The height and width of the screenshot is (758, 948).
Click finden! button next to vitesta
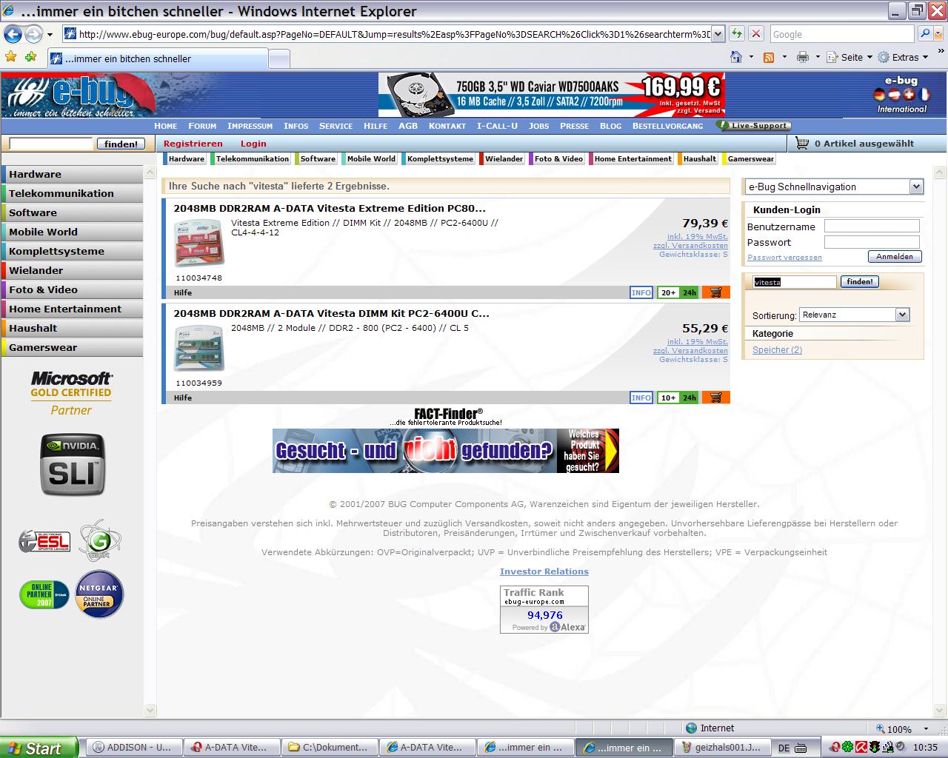[860, 282]
